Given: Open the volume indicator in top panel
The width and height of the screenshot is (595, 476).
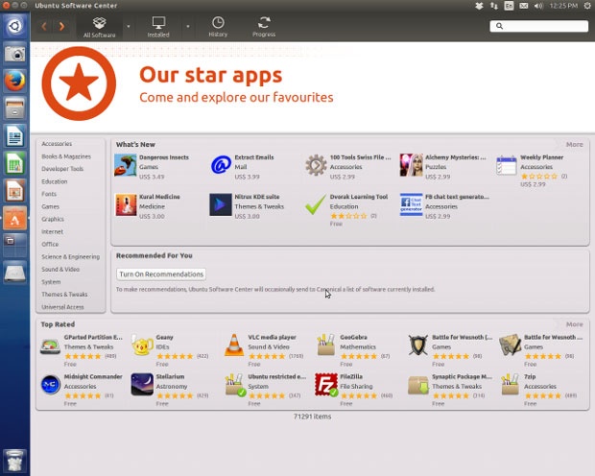Looking at the screenshot, I should pyautogui.click(x=538, y=6).
